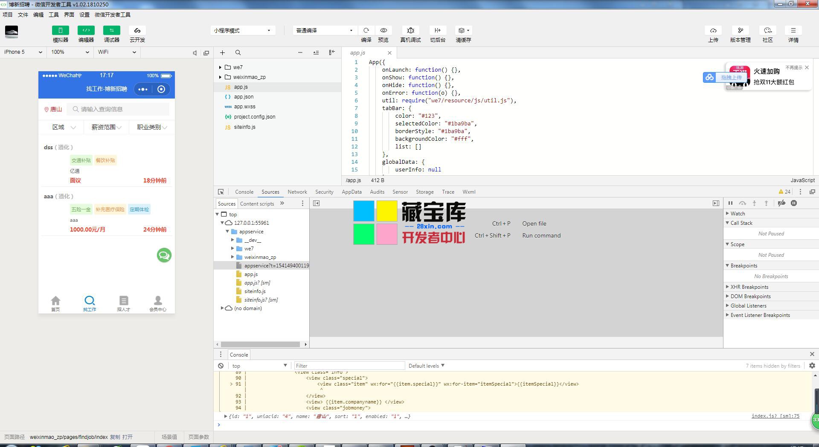Image resolution: width=819 pixels, height=447 pixels.
Task: Click the add new file plus icon
Action: pos(222,52)
